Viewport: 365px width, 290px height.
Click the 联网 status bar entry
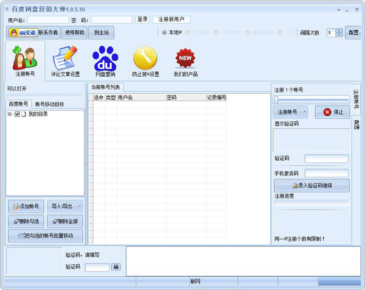[x=195, y=281]
